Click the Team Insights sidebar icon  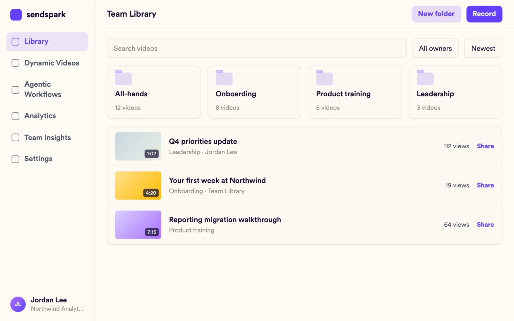pyautogui.click(x=15, y=137)
